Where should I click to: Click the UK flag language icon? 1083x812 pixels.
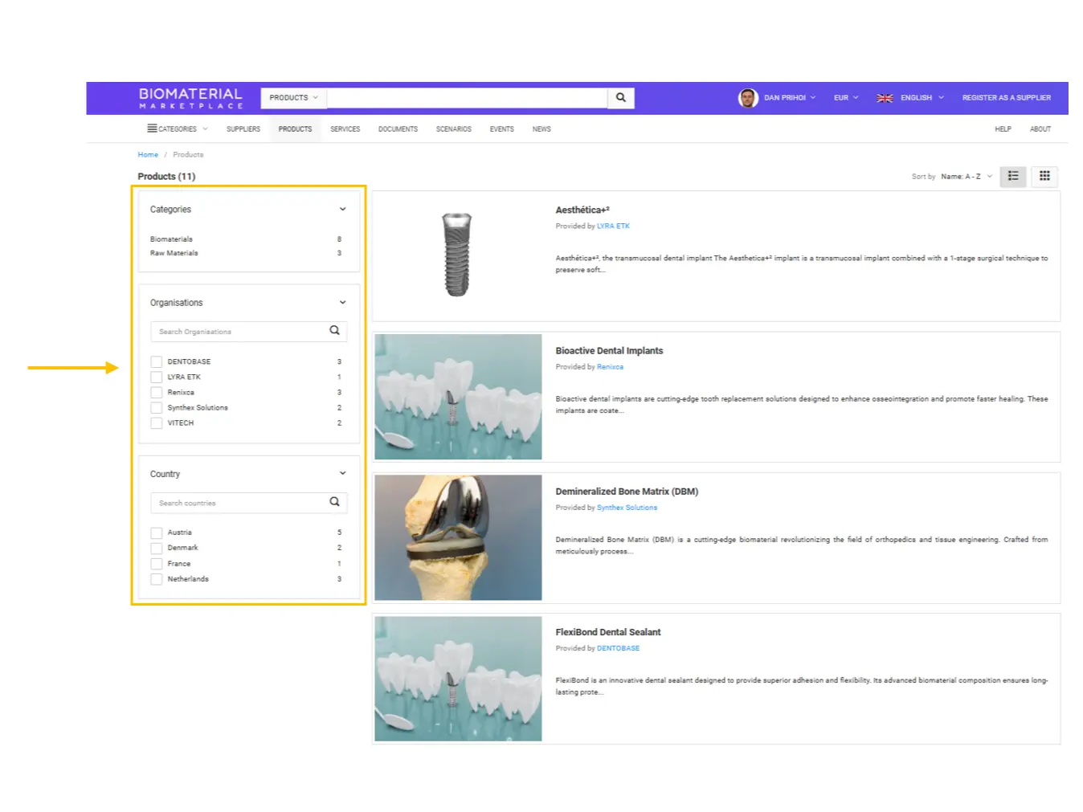click(x=885, y=98)
